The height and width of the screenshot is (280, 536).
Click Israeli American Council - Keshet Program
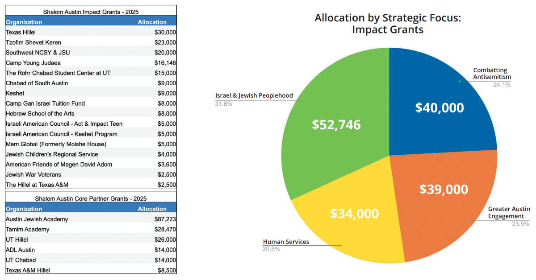(62, 134)
